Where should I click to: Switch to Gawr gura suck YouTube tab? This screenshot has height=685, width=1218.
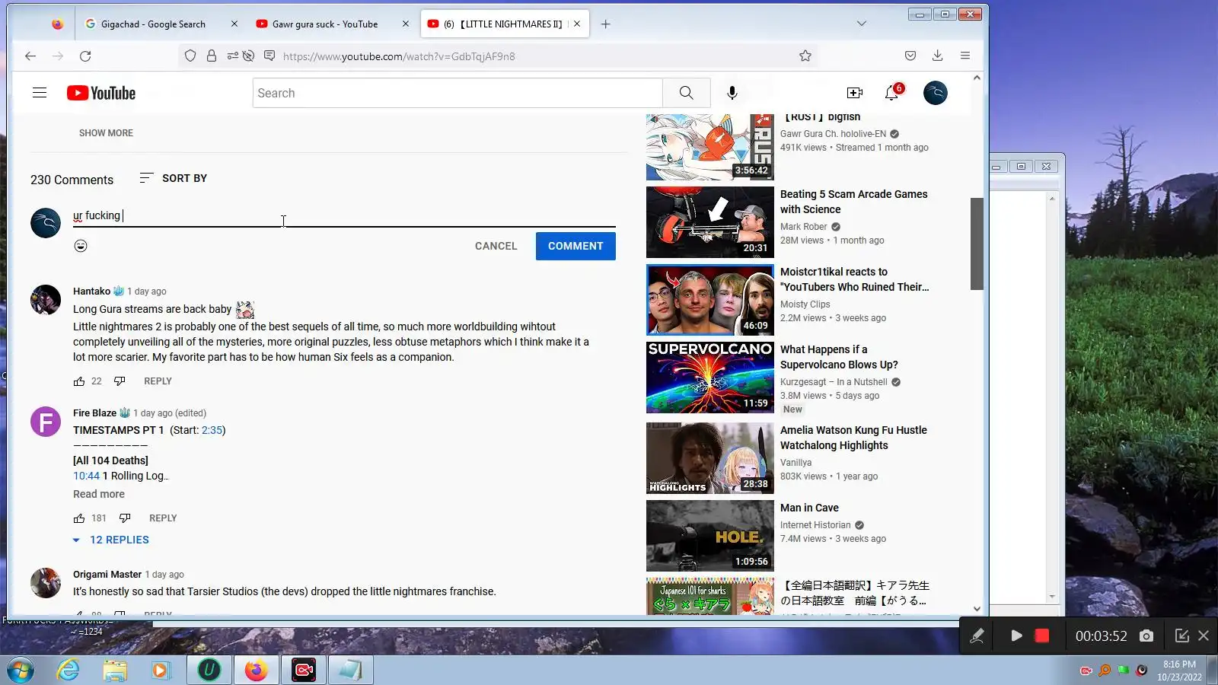point(325,24)
